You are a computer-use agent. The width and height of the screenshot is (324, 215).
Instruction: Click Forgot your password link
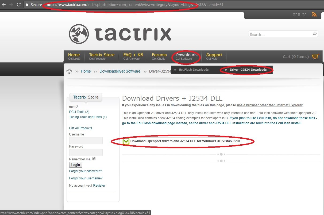click(86, 171)
